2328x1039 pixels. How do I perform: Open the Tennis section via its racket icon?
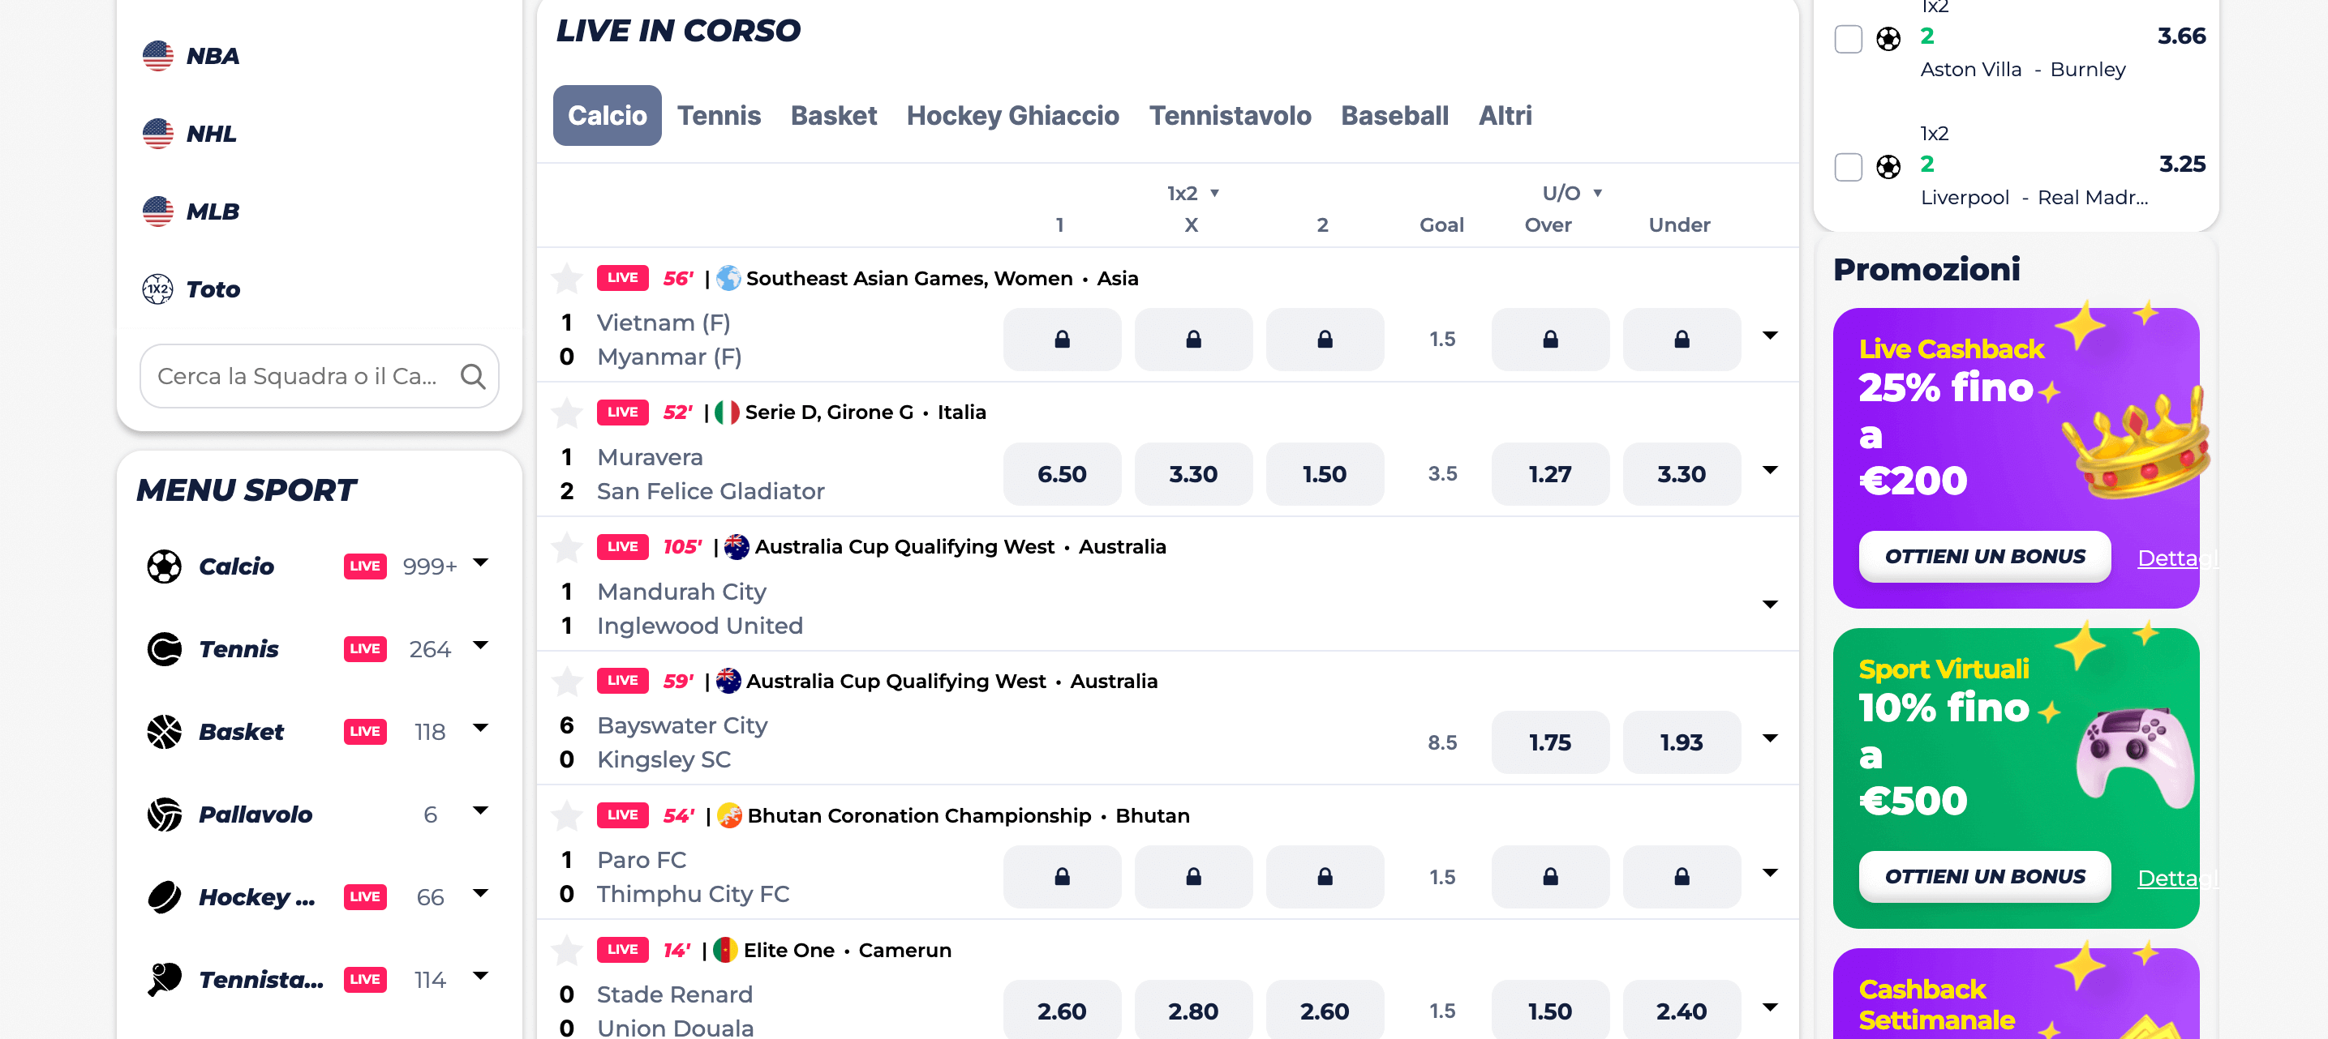[x=165, y=649]
